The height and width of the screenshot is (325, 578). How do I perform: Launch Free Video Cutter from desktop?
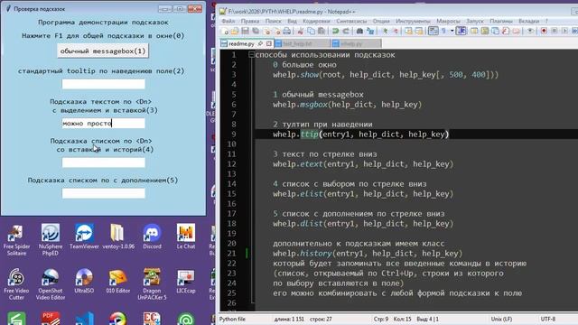click(x=16, y=284)
